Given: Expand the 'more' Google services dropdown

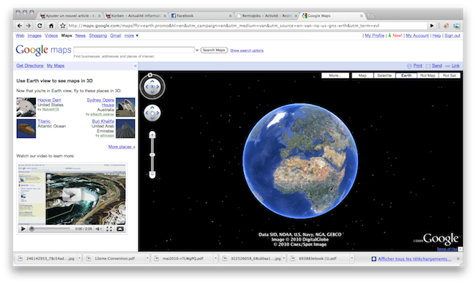Looking at the screenshot, I should [x=131, y=35].
